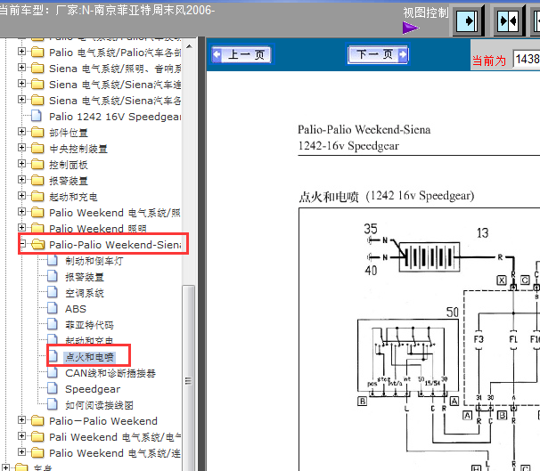
Task: Click the 下一页 next page button
Action: pos(378,54)
